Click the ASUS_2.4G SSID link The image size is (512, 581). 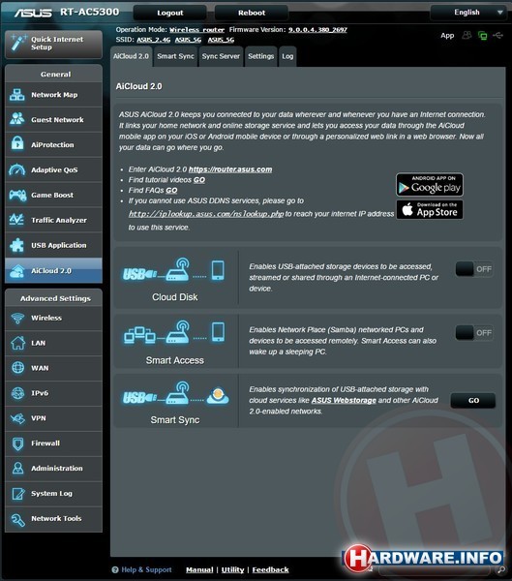pos(153,40)
